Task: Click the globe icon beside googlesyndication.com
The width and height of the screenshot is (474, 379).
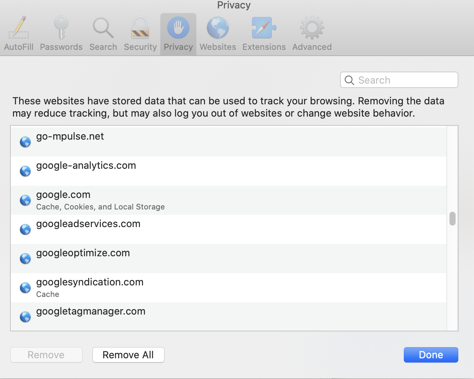Action: pos(25,288)
